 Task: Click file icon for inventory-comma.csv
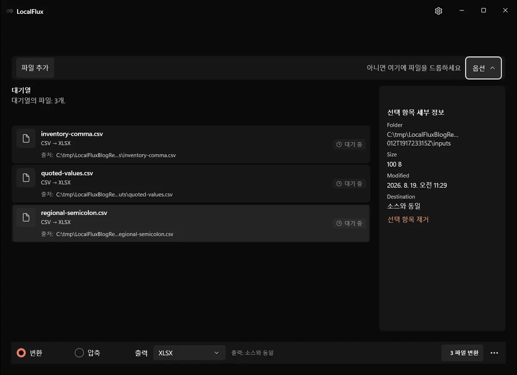pyautogui.click(x=26, y=139)
